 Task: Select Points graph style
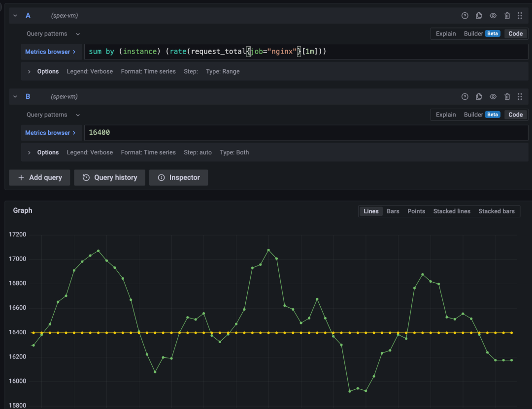416,211
